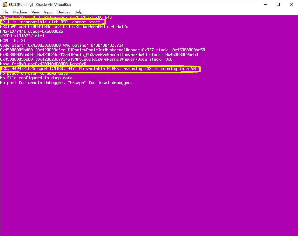298x236 pixels.
Task: Click the 'Code start: 0x420023c00000' line
Action: (x=62, y=45)
